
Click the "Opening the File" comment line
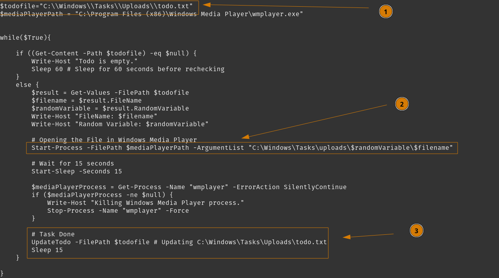[114, 140]
